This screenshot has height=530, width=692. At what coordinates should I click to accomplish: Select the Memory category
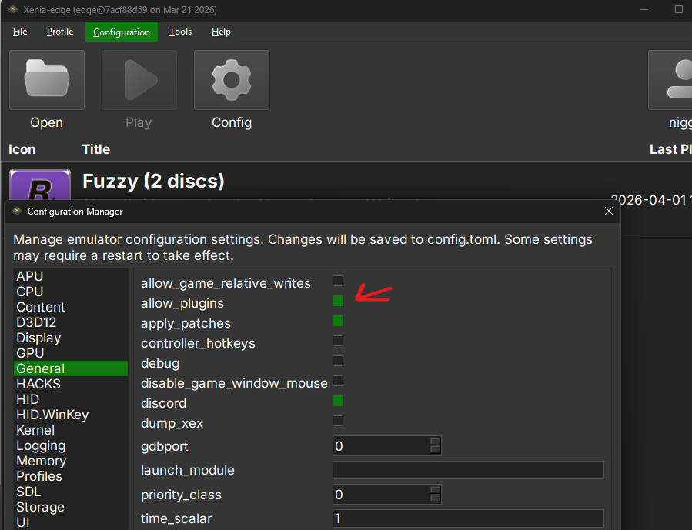(x=71, y=462)
